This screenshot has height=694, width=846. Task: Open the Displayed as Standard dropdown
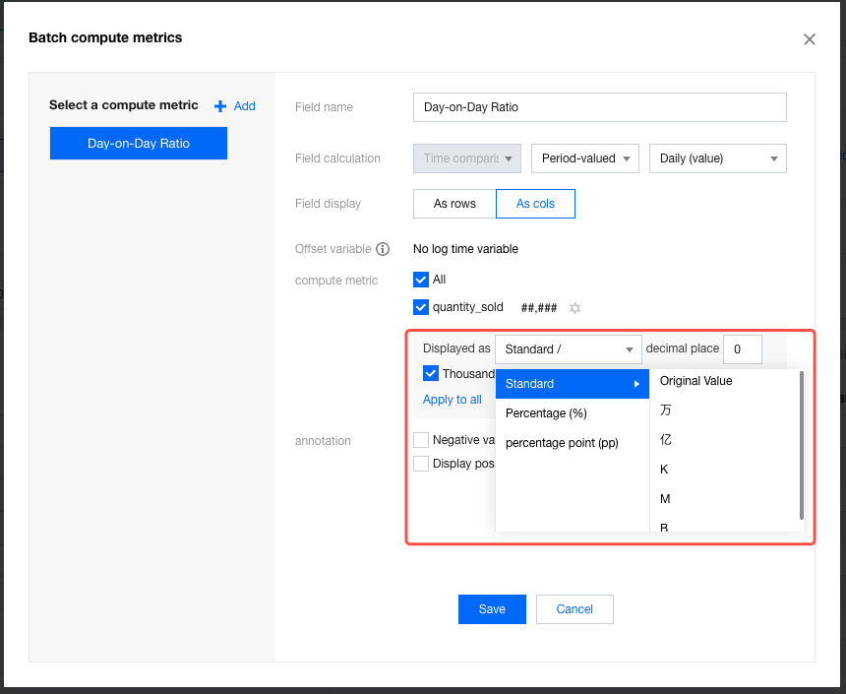pyautogui.click(x=568, y=349)
